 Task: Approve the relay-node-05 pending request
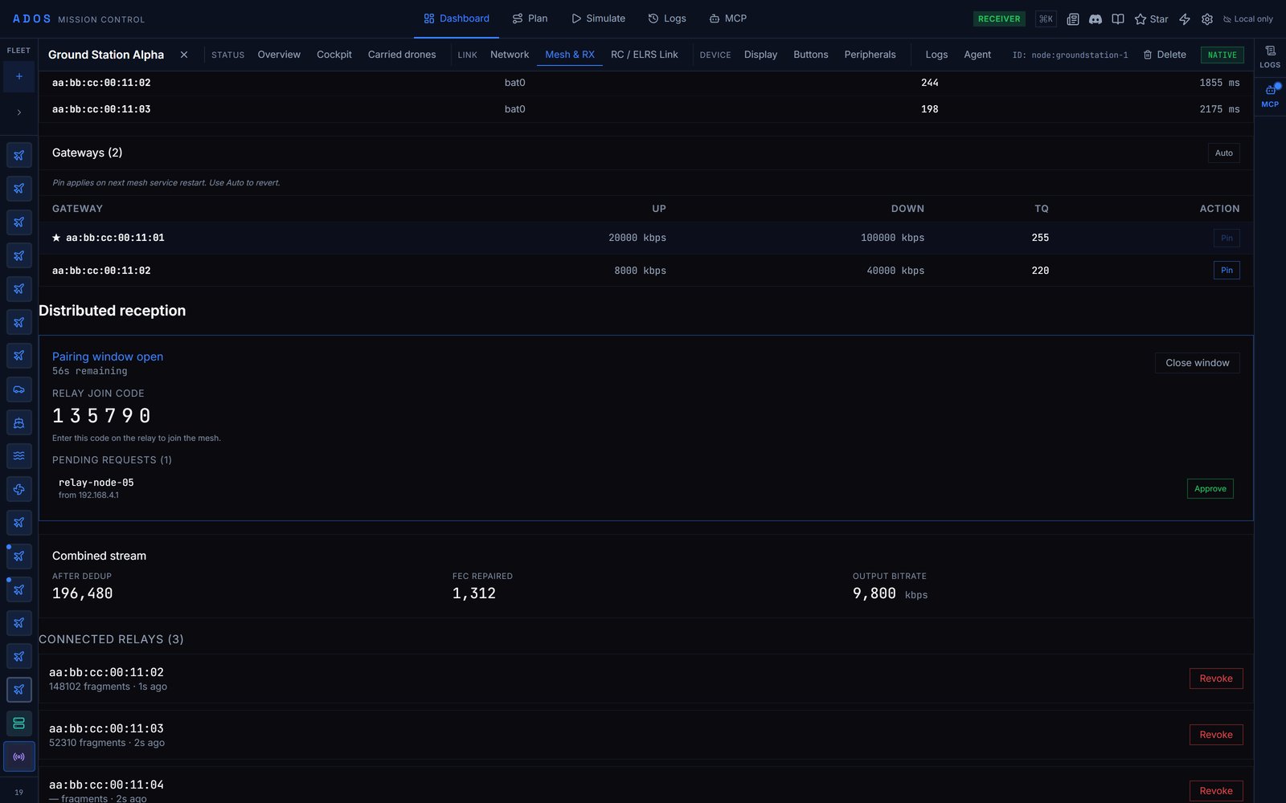coord(1210,488)
